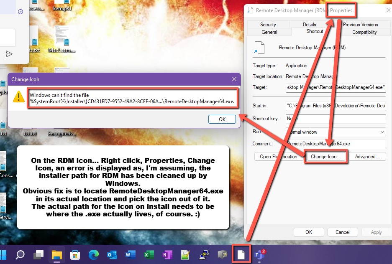Select the Previous Versions tab
The width and height of the screenshot is (392, 264).
(361, 24)
